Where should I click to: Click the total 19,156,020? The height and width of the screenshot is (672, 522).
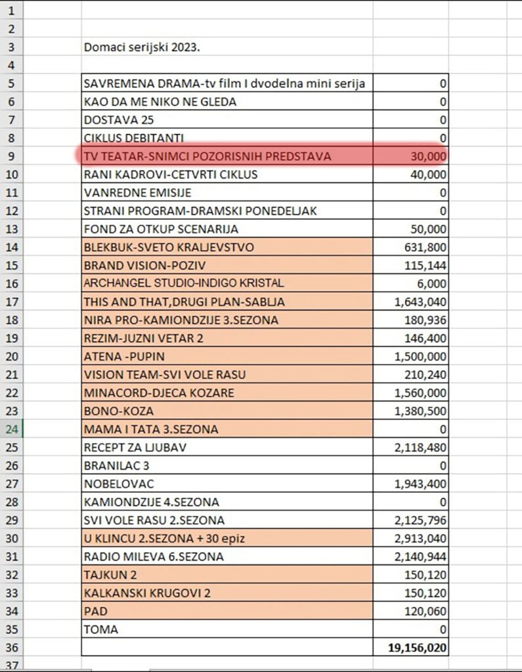pyautogui.click(x=418, y=648)
